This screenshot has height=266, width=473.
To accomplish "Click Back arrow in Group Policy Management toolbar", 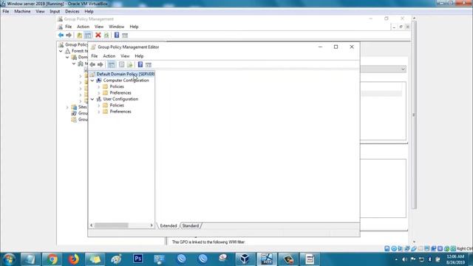I will point(61,35).
